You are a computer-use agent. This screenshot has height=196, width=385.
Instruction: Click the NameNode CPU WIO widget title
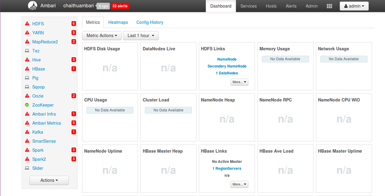tap(339, 100)
